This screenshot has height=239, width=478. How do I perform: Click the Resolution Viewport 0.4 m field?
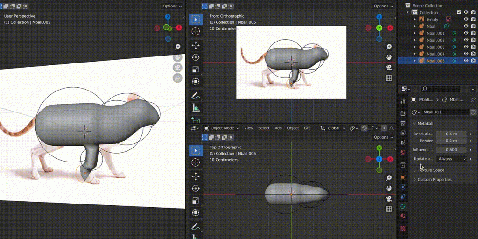pyautogui.click(x=451, y=134)
